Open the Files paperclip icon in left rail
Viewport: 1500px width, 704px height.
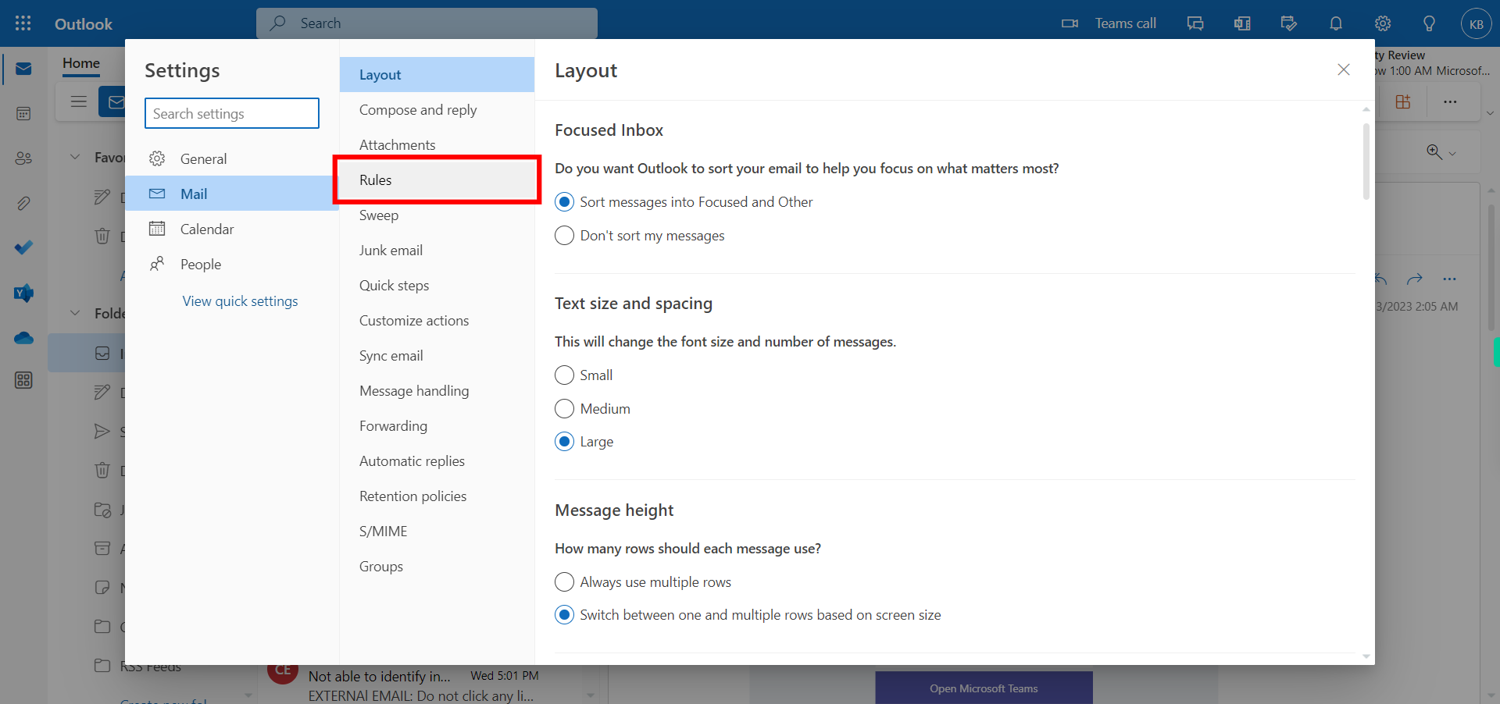click(23, 204)
